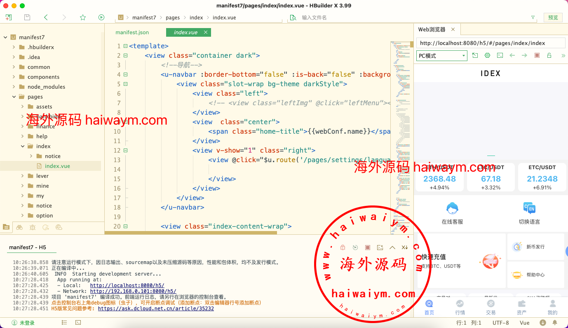Open the browser devtools console icon

coord(500,55)
